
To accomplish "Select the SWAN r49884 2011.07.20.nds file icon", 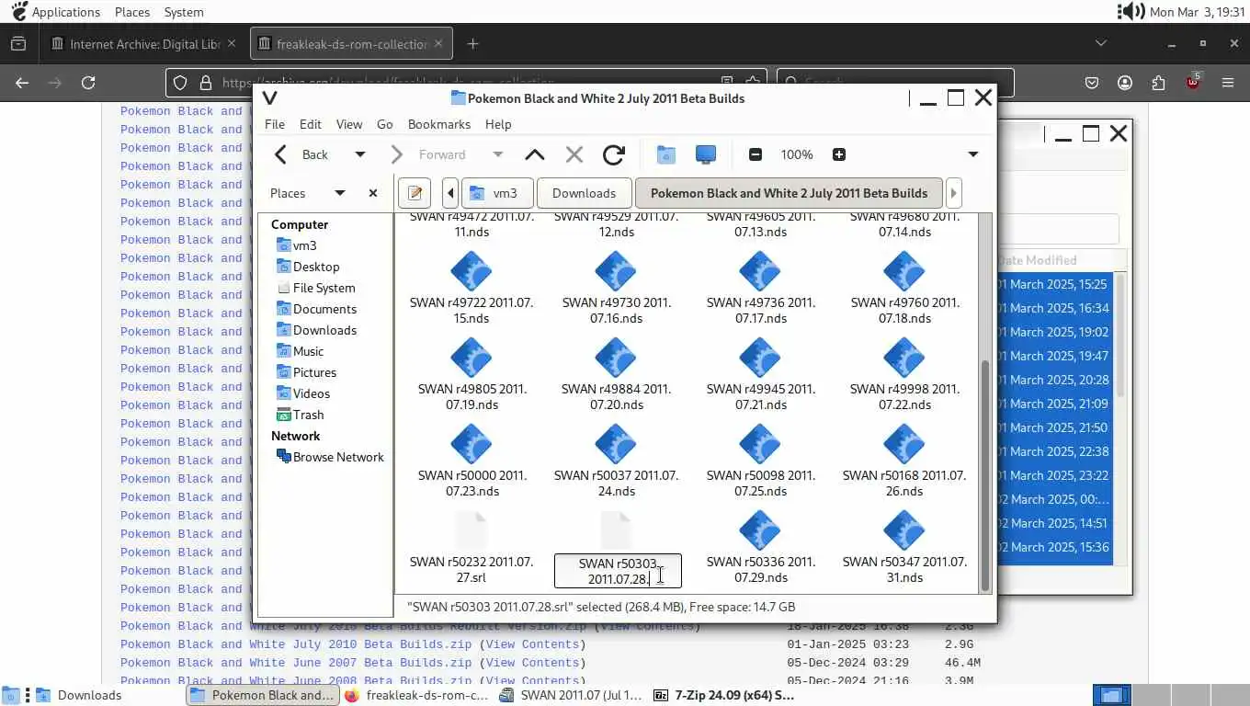I will click(616, 359).
